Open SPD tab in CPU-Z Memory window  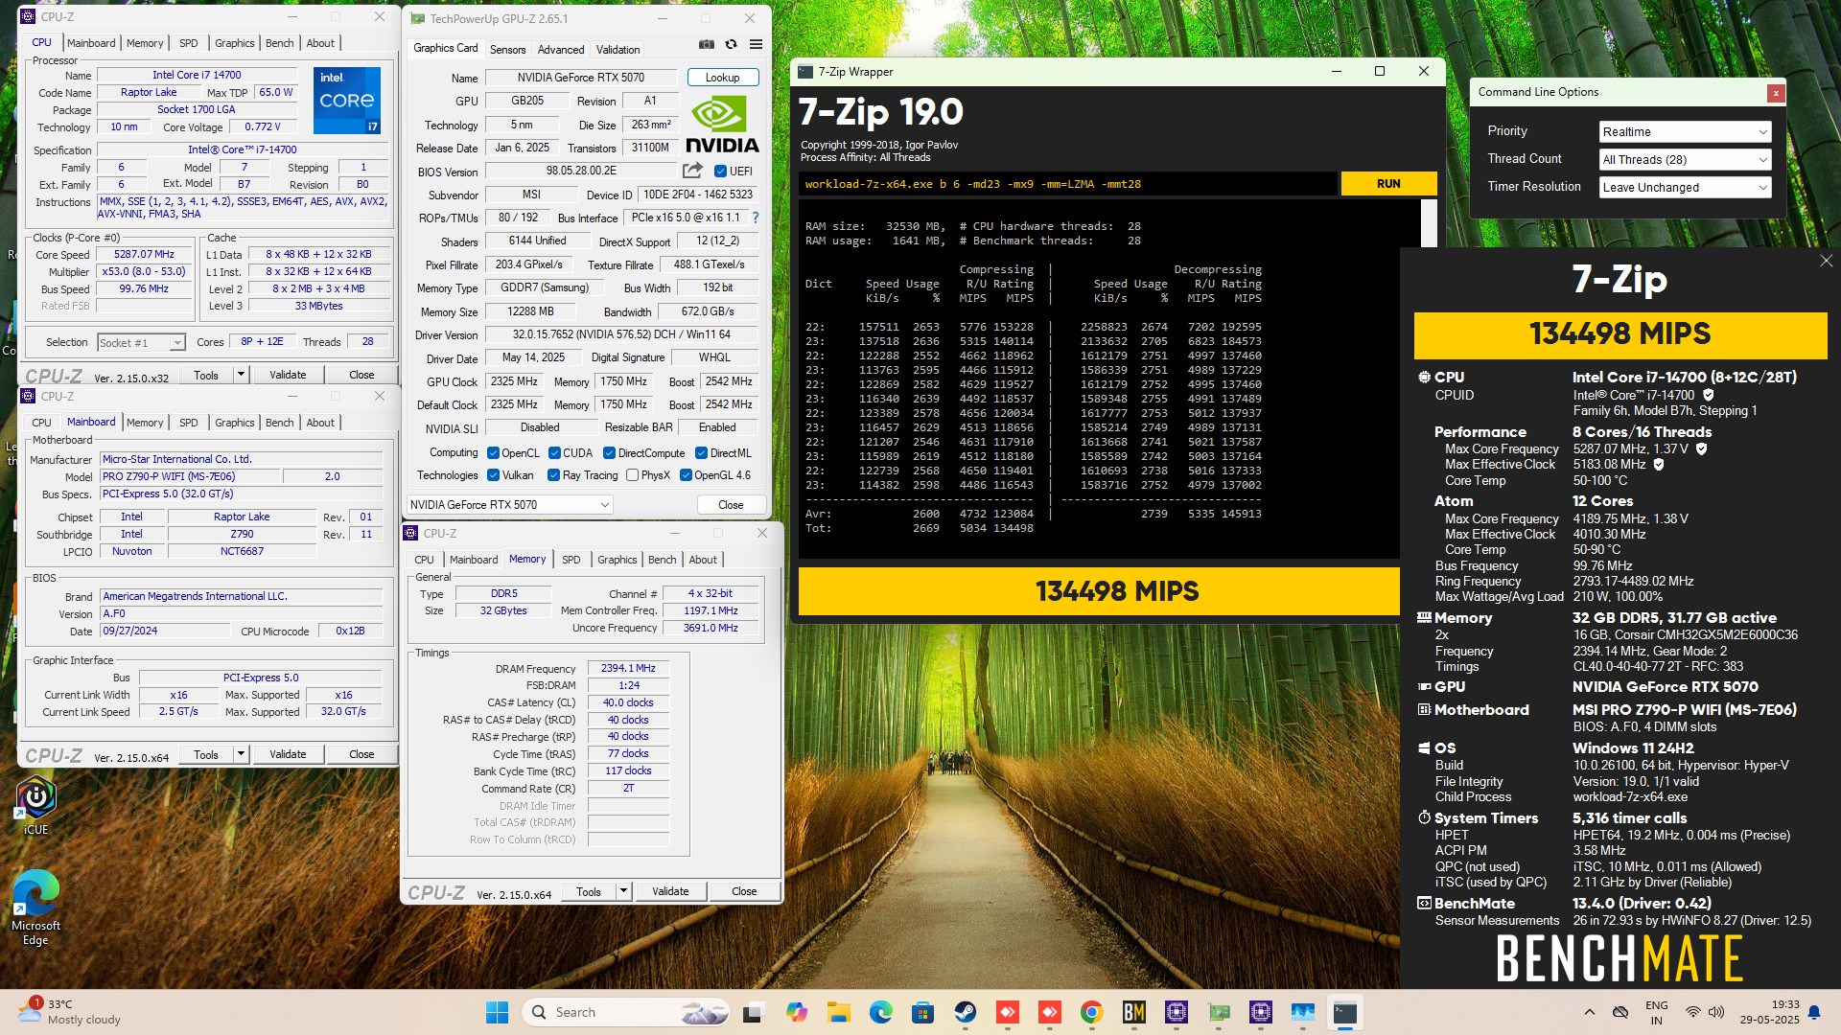click(x=571, y=560)
